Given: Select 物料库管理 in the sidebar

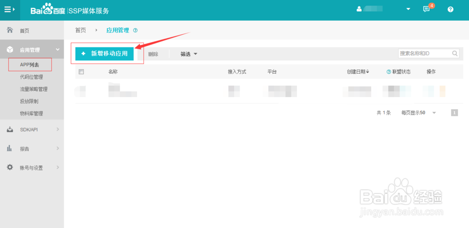Looking at the screenshot, I should pos(31,114).
